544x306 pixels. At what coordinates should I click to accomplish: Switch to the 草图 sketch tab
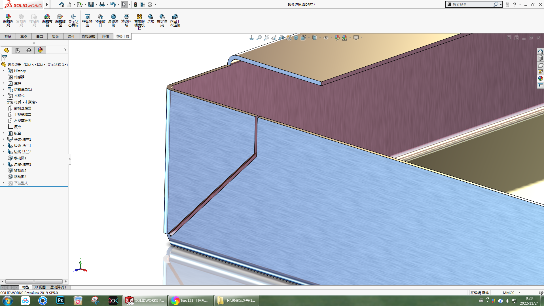coord(24,36)
